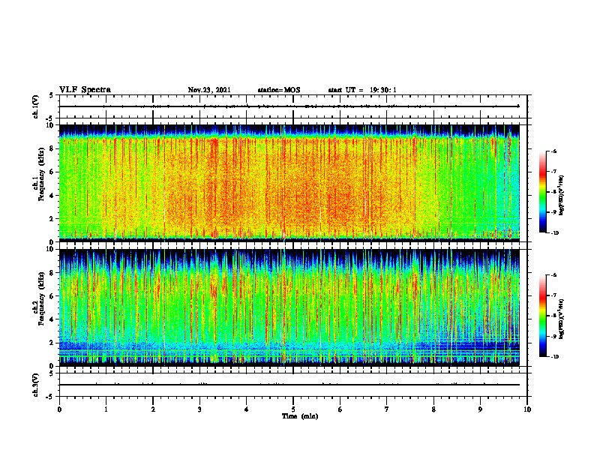Click the '-6' label on ch.1 color scale
The width and height of the screenshot is (594, 459).
[x=553, y=151]
